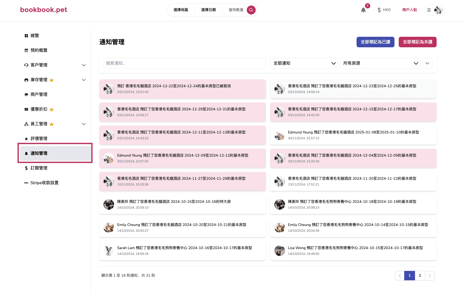Open notification dated 30/11/2024, 22:25:16
The height and width of the screenshot is (299, 464).
[x=353, y=158]
